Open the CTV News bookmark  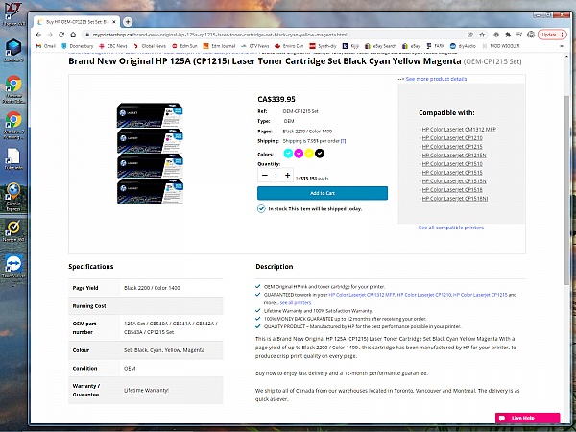point(255,46)
